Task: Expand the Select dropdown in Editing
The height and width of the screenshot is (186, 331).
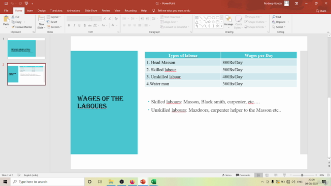Action: (x=279, y=27)
